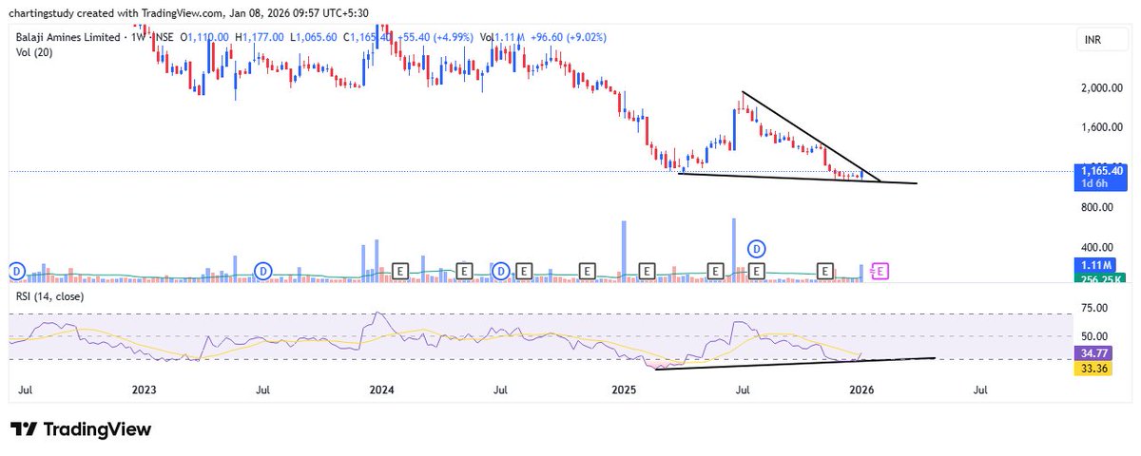Image resolution: width=1141 pixels, height=456 pixels.
Task: Click the purple upcoming earnings E marker
Action: 880,272
